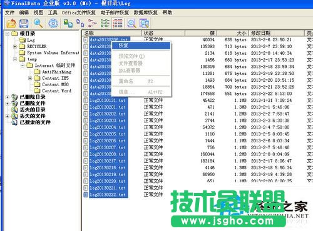Switch to large icons view icon
Viewport: 313px width, 231px height.
click(x=68, y=23)
